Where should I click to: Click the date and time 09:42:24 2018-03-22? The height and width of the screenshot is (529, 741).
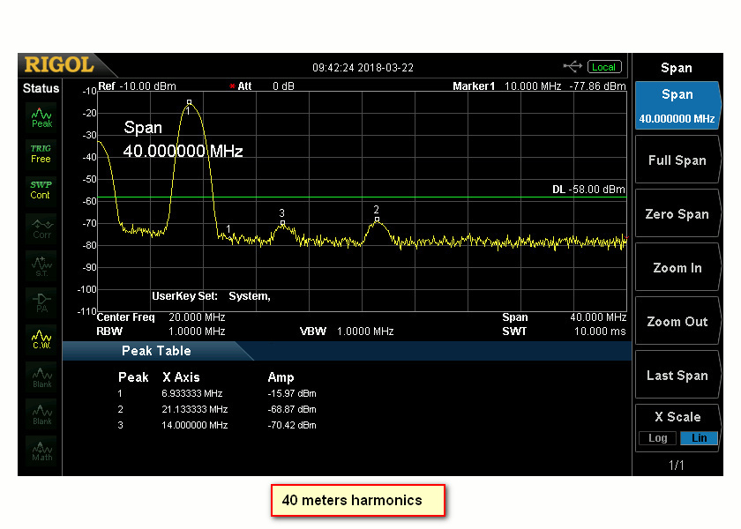(x=363, y=68)
